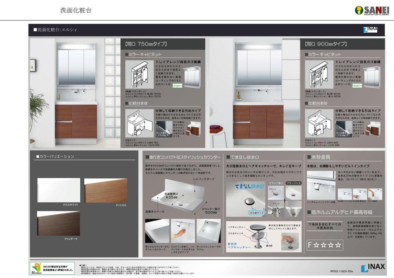
Task: Select the クリエモカ wood color swatch
Action: pos(106,190)
